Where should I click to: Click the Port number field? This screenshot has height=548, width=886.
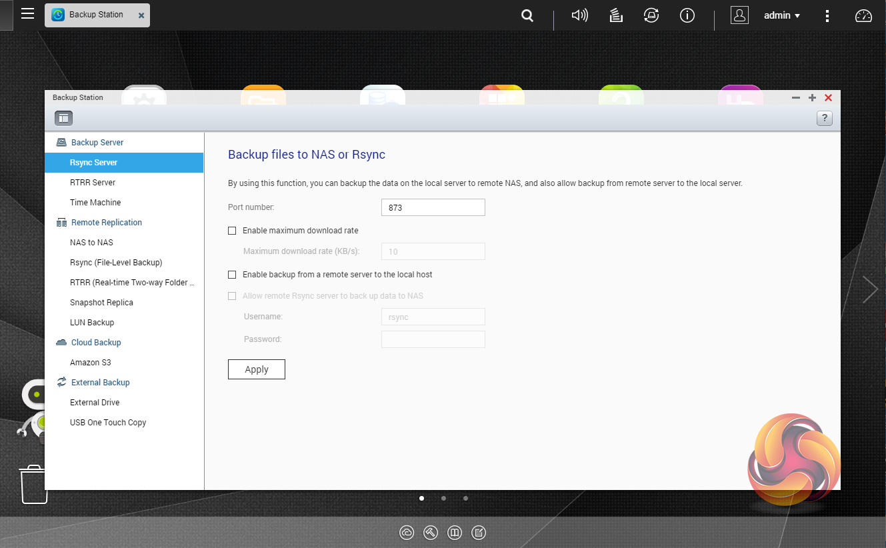433,207
